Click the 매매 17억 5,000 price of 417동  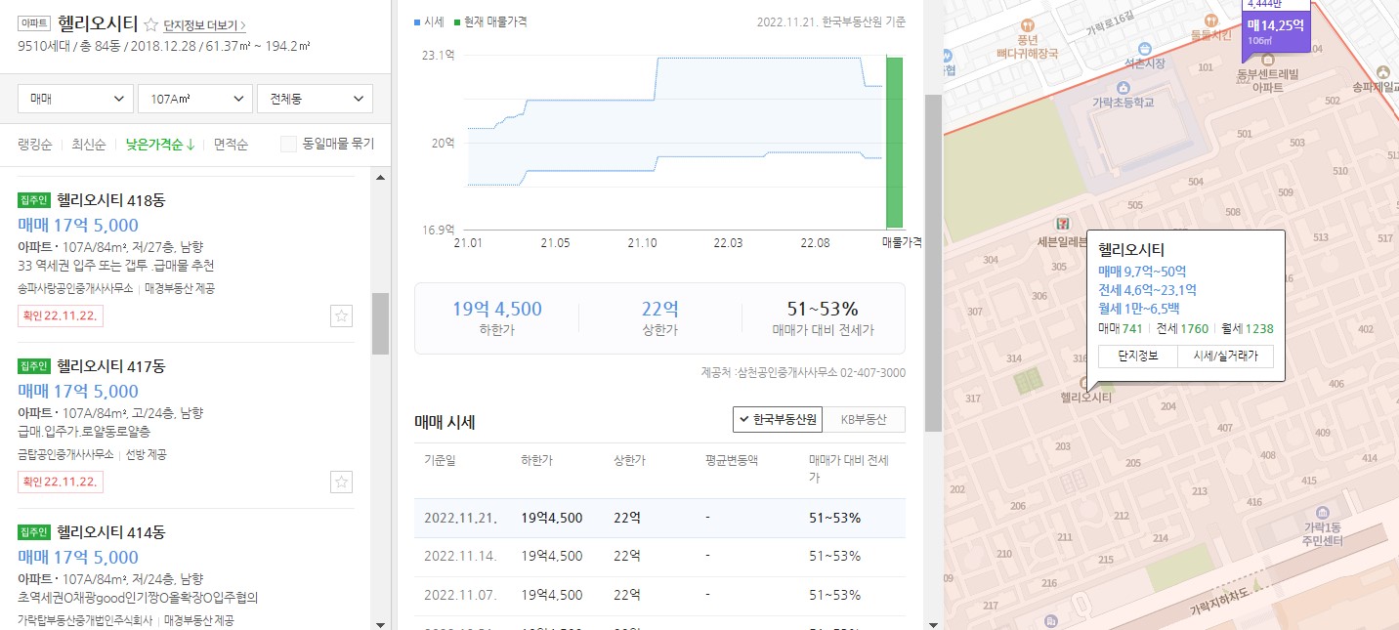tap(78, 392)
